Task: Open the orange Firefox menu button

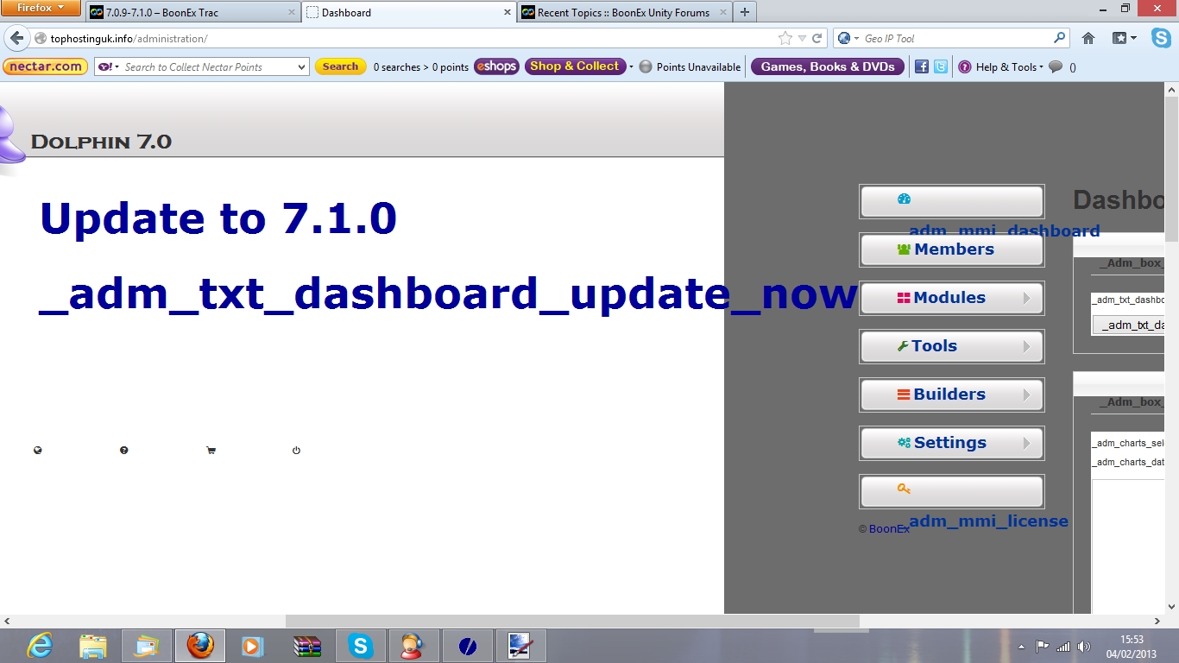Action: (x=41, y=9)
